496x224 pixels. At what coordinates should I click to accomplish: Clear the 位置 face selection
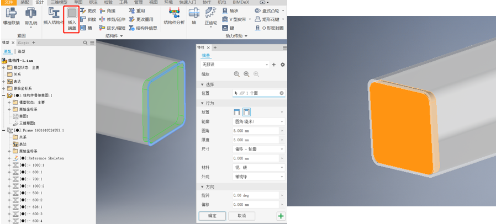pos(282,93)
